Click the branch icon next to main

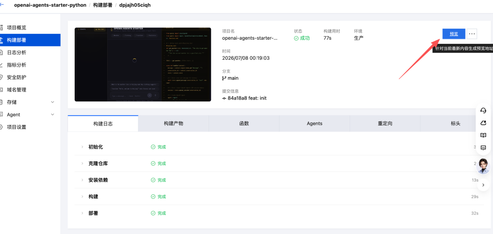point(224,78)
